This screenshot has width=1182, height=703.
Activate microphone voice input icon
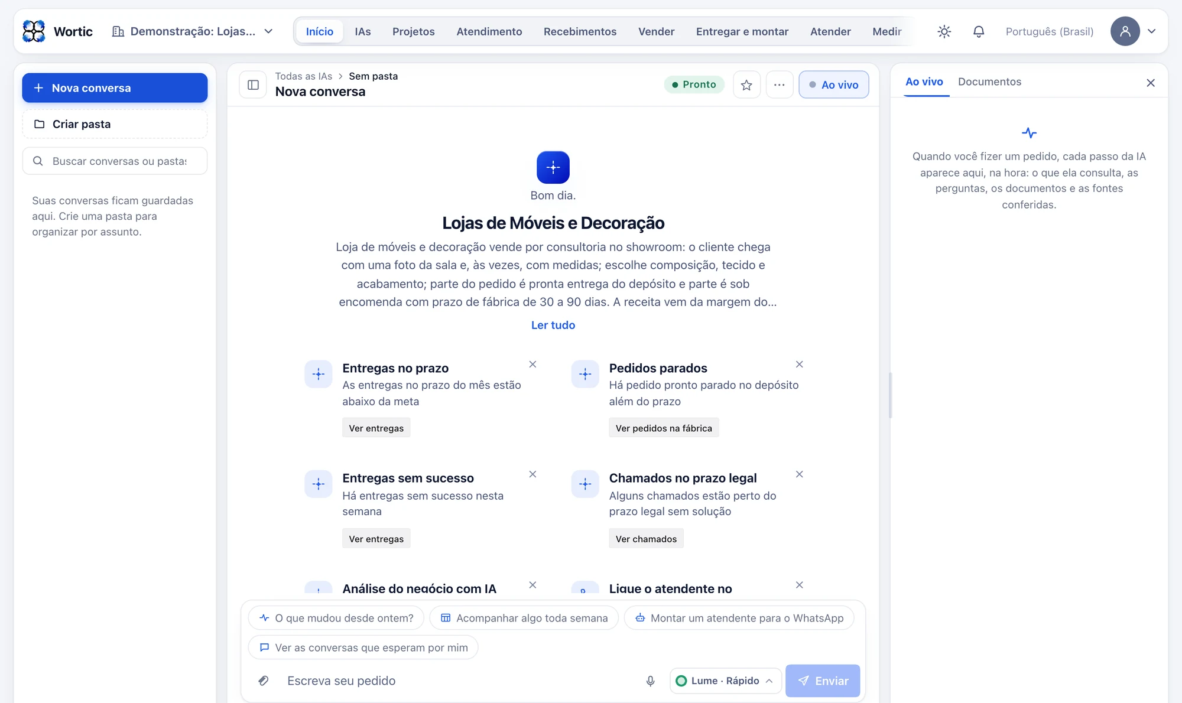[650, 681]
